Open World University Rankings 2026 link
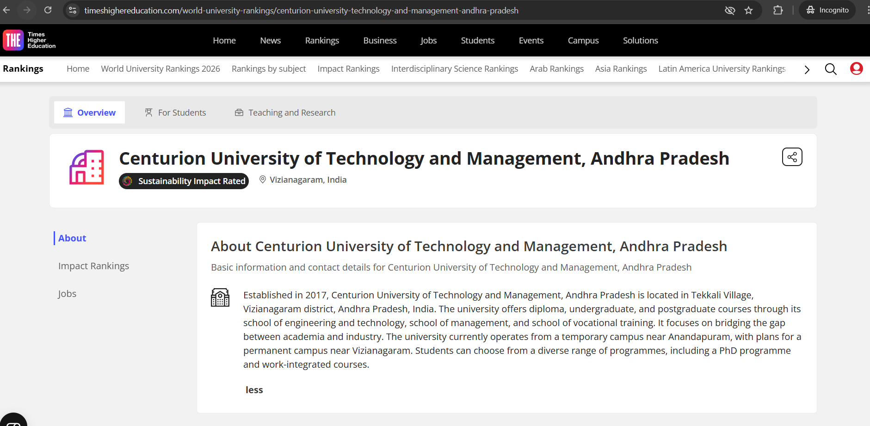Screen dimensions: 870x426 (x=160, y=69)
